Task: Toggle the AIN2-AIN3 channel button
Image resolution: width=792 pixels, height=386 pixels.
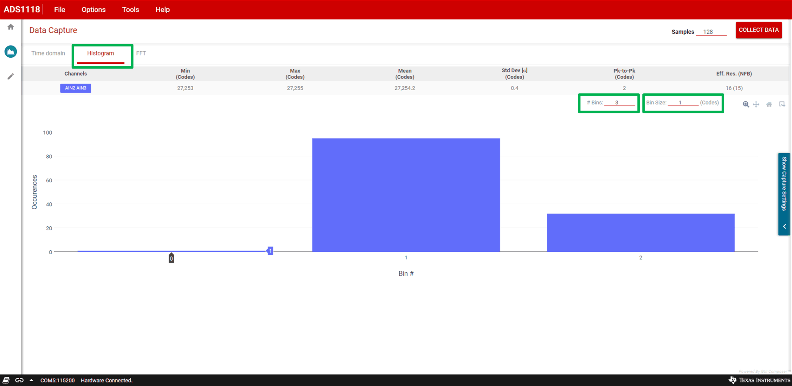Action: pos(75,88)
